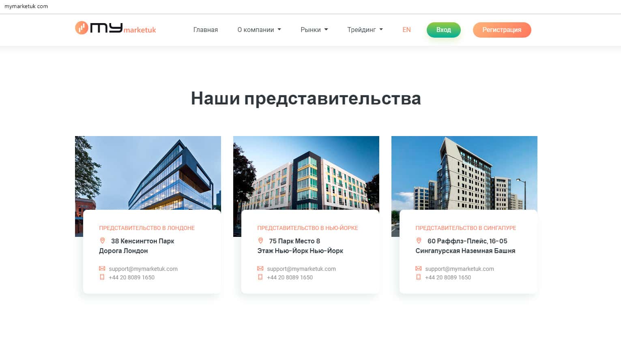The height and width of the screenshot is (347, 621).
Task: Expand the Рынки dropdown menu
Action: tap(314, 30)
